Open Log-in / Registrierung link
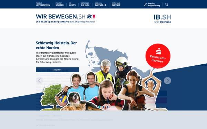This screenshot has width=207, height=129. (x=154, y=4)
